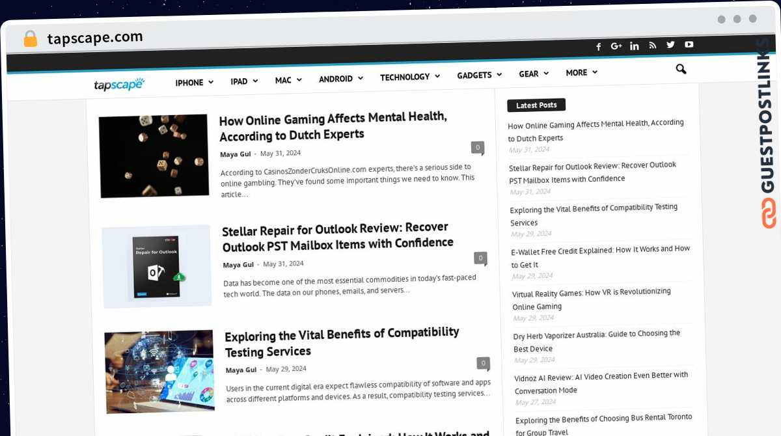Select the Latest Posts tab heading
The width and height of the screenshot is (781, 436).
[536, 105]
